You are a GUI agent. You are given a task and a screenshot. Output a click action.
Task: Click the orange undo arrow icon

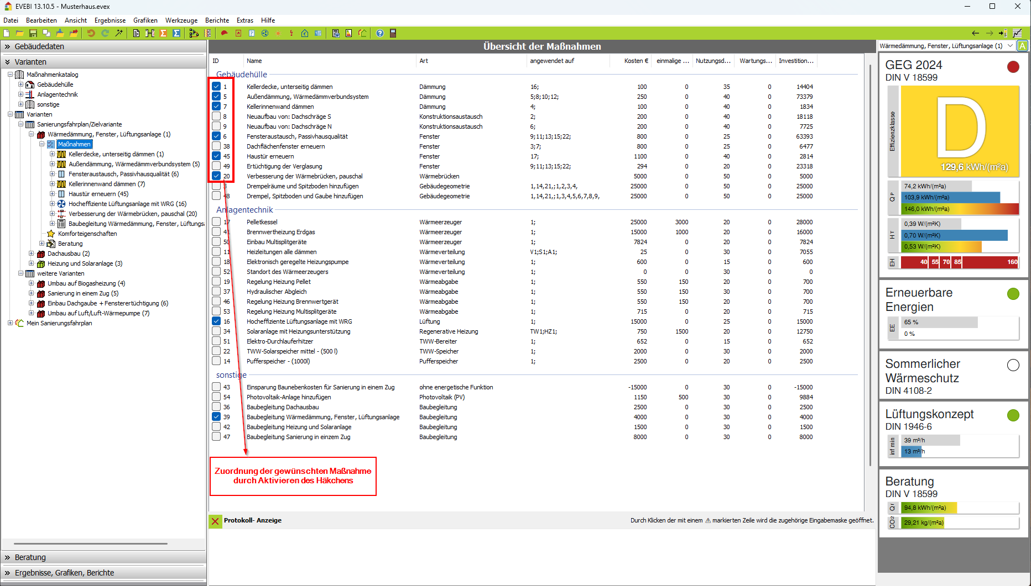tap(91, 33)
